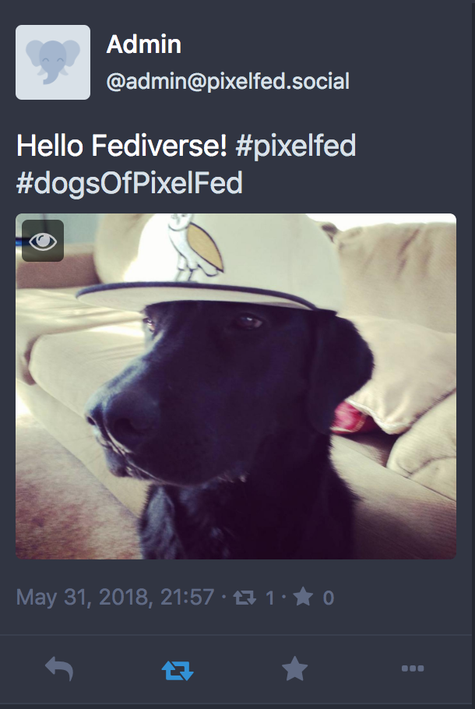Screen dimensions: 475x709
Task: View favourites via the count 0
Action: (x=329, y=598)
